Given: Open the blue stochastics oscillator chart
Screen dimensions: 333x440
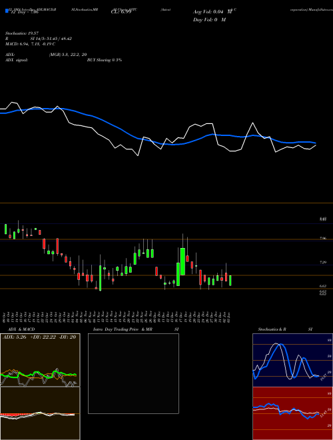Looking at the screenshot, I should pyautogui.click(x=292, y=360).
